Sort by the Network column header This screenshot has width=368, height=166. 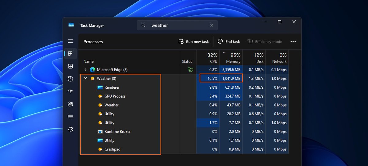277,58
